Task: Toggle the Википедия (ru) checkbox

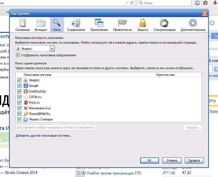Action: pyautogui.click(x=19, y=108)
